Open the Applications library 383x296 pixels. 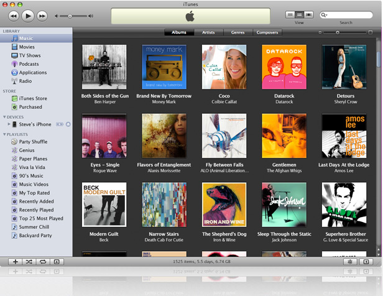tap(36, 73)
